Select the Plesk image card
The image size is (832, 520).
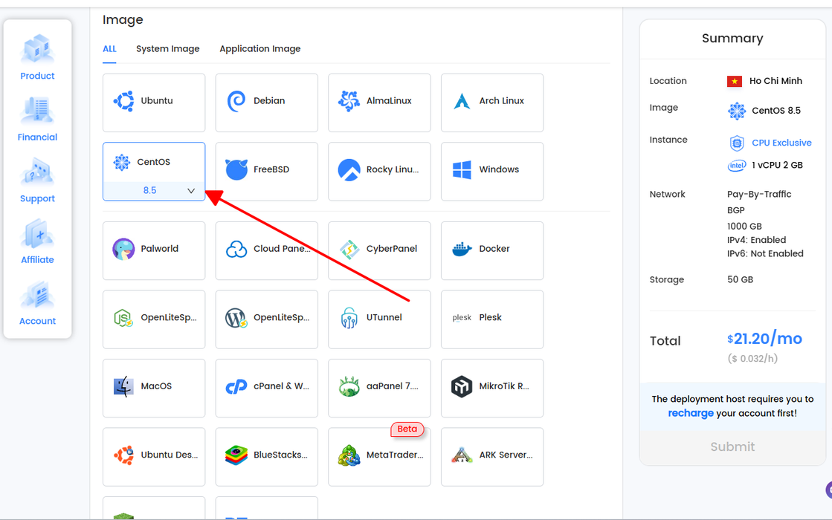click(x=492, y=319)
